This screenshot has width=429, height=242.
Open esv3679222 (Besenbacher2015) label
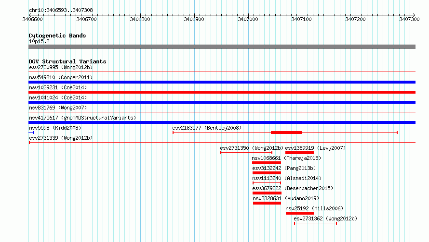point(293,188)
